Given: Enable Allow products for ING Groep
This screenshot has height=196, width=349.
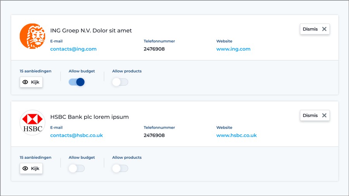Looking at the screenshot, I should 120,82.
